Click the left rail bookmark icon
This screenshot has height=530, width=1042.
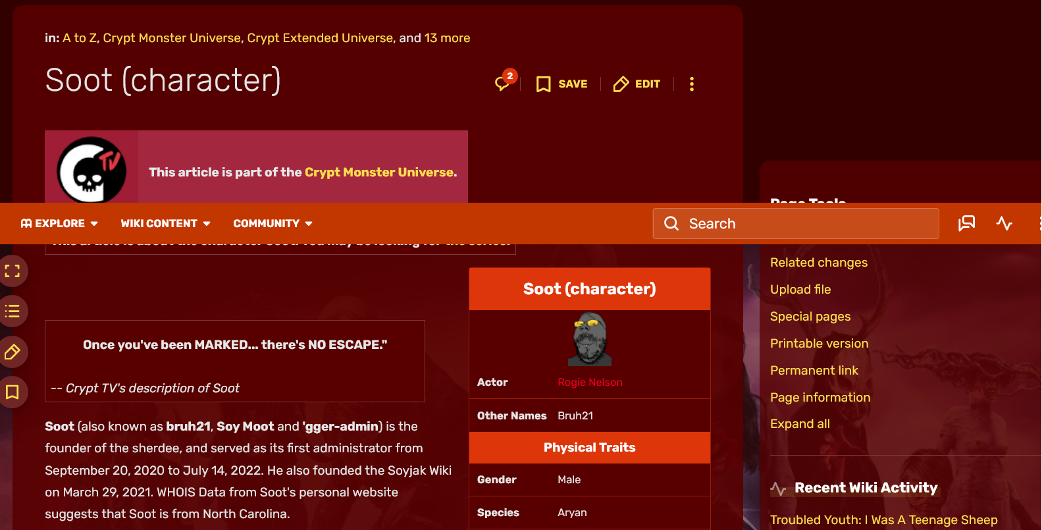(x=12, y=392)
